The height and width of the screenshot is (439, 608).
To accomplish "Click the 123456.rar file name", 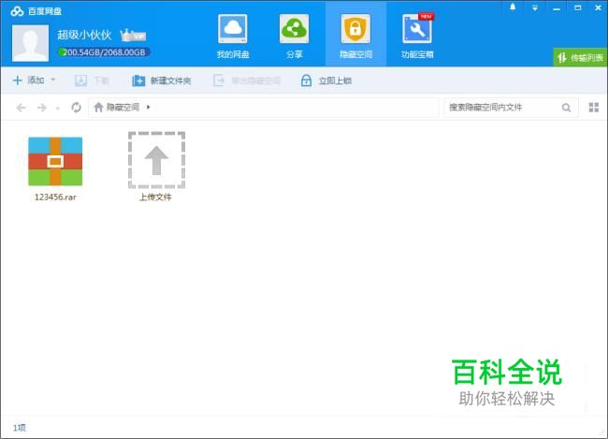I will (x=55, y=198).
